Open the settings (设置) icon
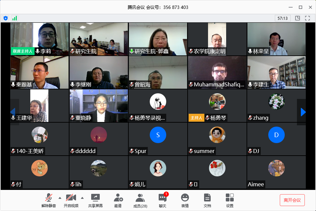 click(x=229, y=200)
